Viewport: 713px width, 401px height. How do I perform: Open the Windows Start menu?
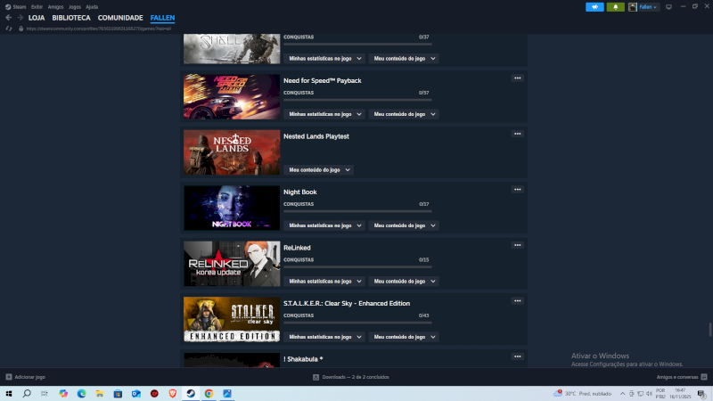click(9, 394)
